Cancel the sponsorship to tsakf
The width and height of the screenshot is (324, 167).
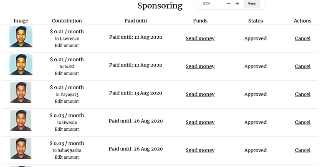coord(303,66)
